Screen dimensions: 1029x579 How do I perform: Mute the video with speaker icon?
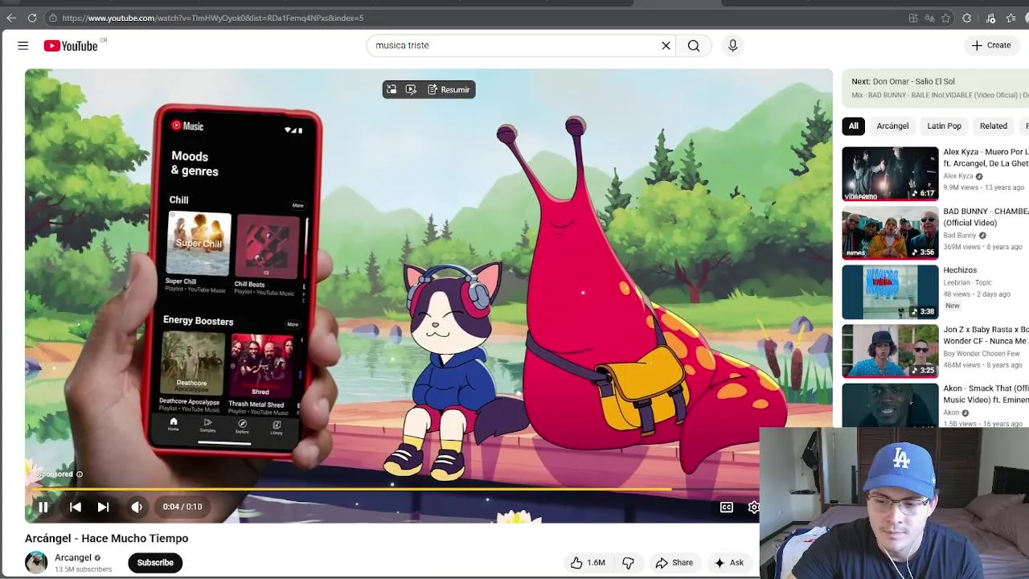[x=137, y=507]
